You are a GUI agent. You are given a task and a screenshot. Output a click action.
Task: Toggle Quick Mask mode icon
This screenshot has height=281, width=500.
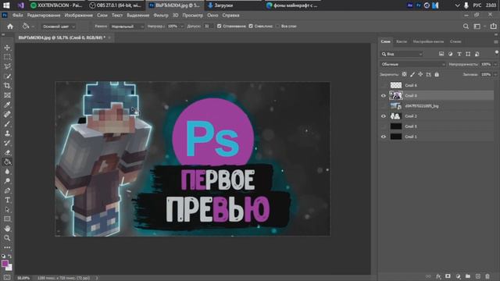7,278
